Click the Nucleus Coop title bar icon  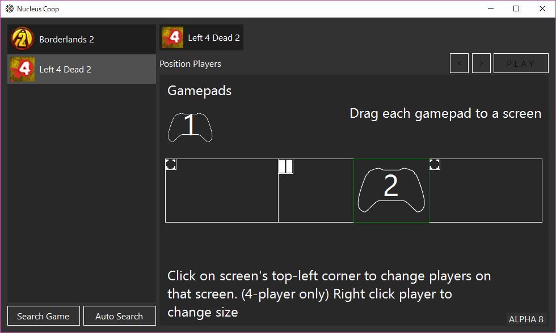pyautogui.click(x=10, y=8)
